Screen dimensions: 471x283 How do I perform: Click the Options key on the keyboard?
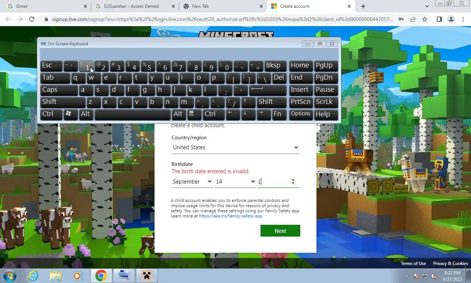pyautogui.click(x=301, y=115)
